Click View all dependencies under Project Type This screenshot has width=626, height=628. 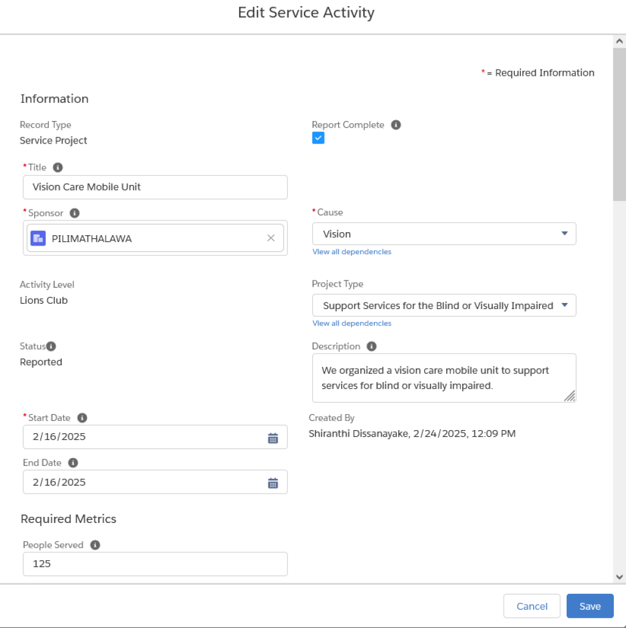[352, 324]
